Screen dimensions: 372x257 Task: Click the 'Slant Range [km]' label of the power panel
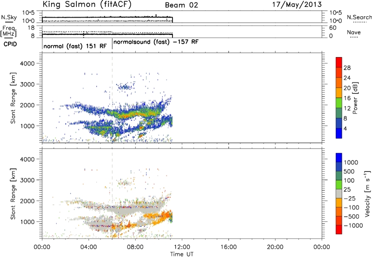click(13, 98)
